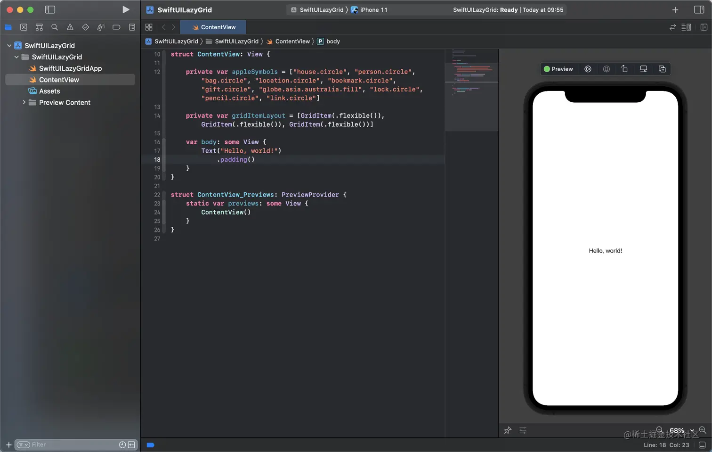
Task: Pin the preview canvas
Action: [x=508, y=430]
